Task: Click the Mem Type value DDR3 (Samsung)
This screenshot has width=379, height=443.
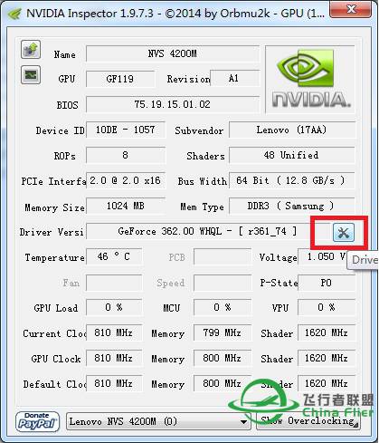Action: pyautogui.click(x=292, y=206)
